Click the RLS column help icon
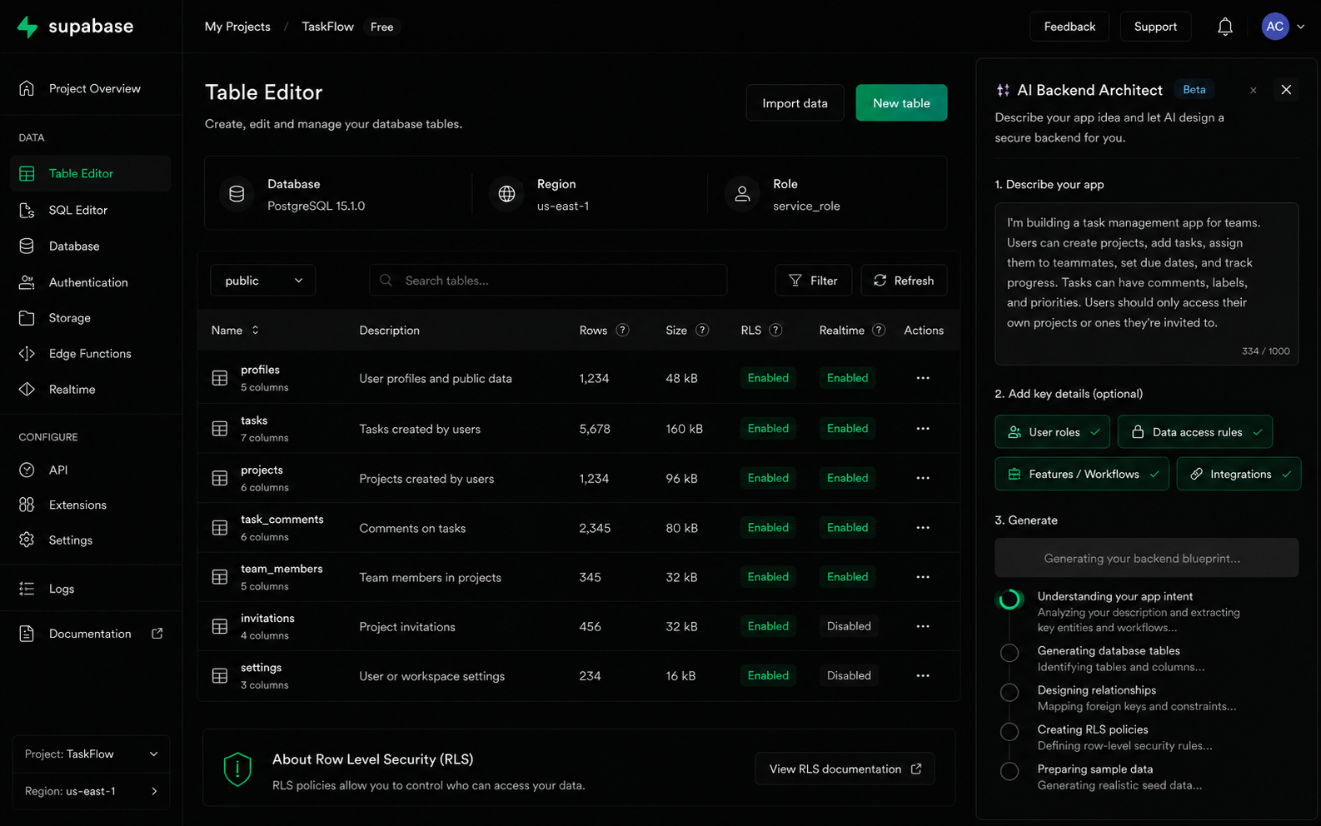This screenshot has width=1321, height=826. [x=775, y=331]
